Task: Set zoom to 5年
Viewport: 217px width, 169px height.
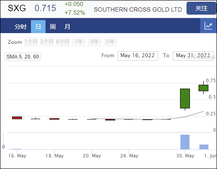Action: point(110,42)
